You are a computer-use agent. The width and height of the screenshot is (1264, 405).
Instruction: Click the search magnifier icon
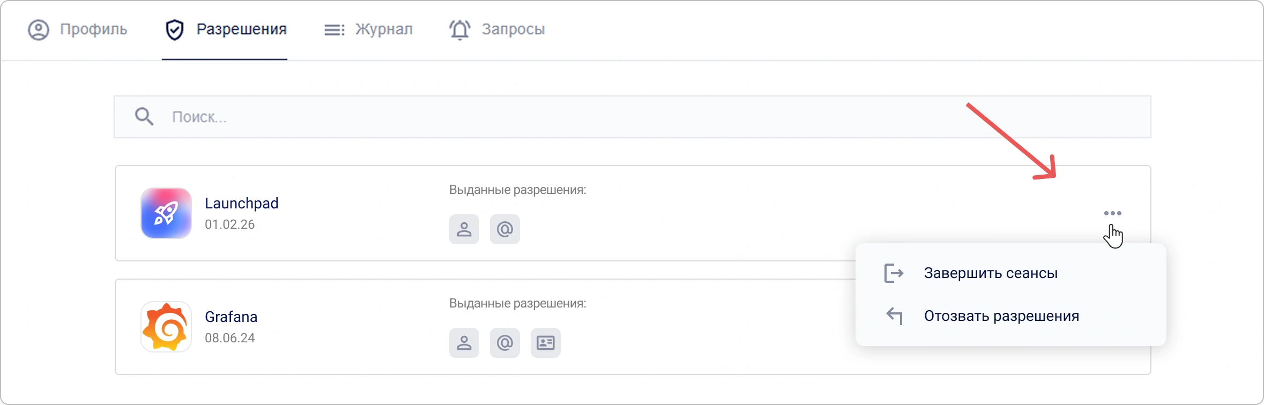(144, 116)
